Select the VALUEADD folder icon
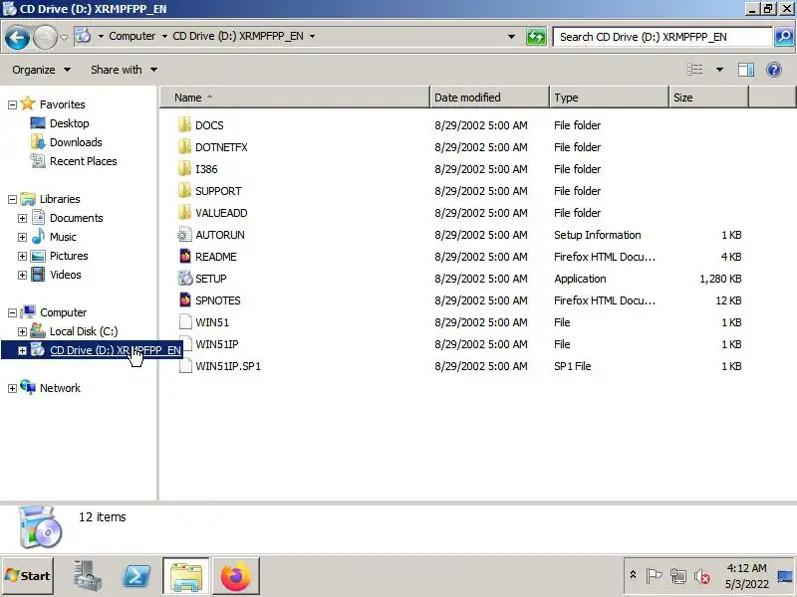This screenshot has height=597, width=797. coord(184,212)
